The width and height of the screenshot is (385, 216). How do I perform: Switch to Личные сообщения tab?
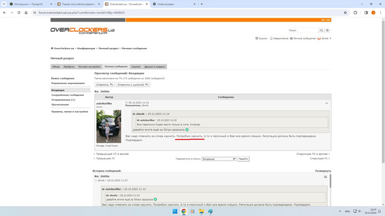pyautogui.click(x=116, y=67)
